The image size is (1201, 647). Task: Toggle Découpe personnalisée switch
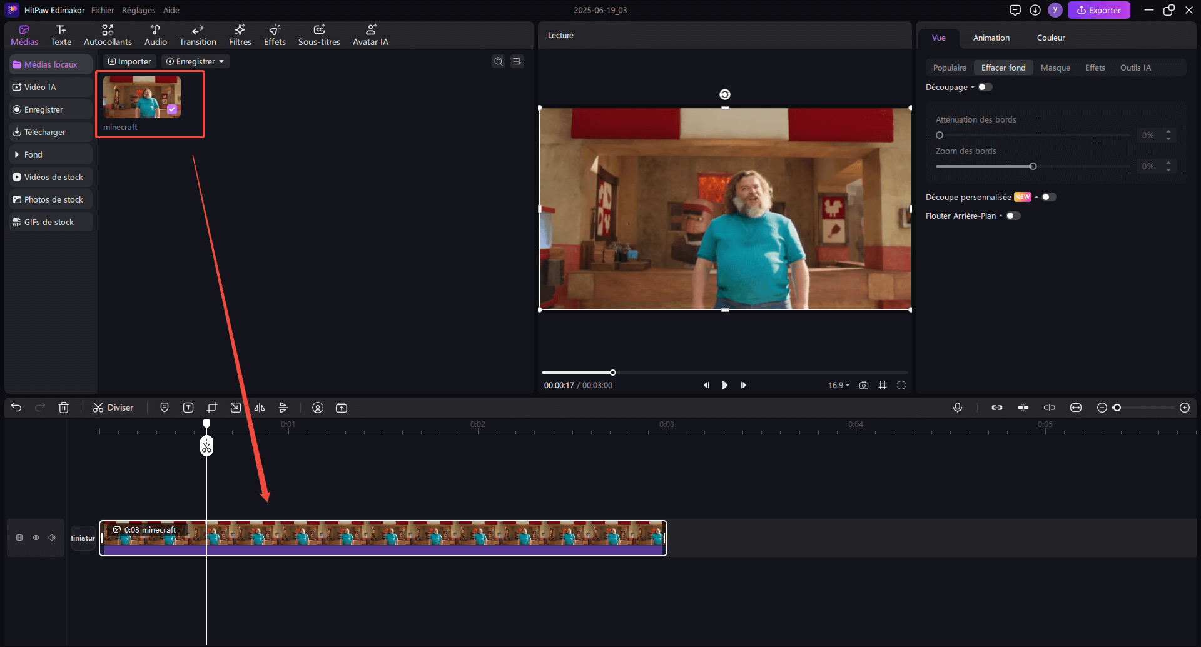pyautogui.click(x=1049, y=197)
